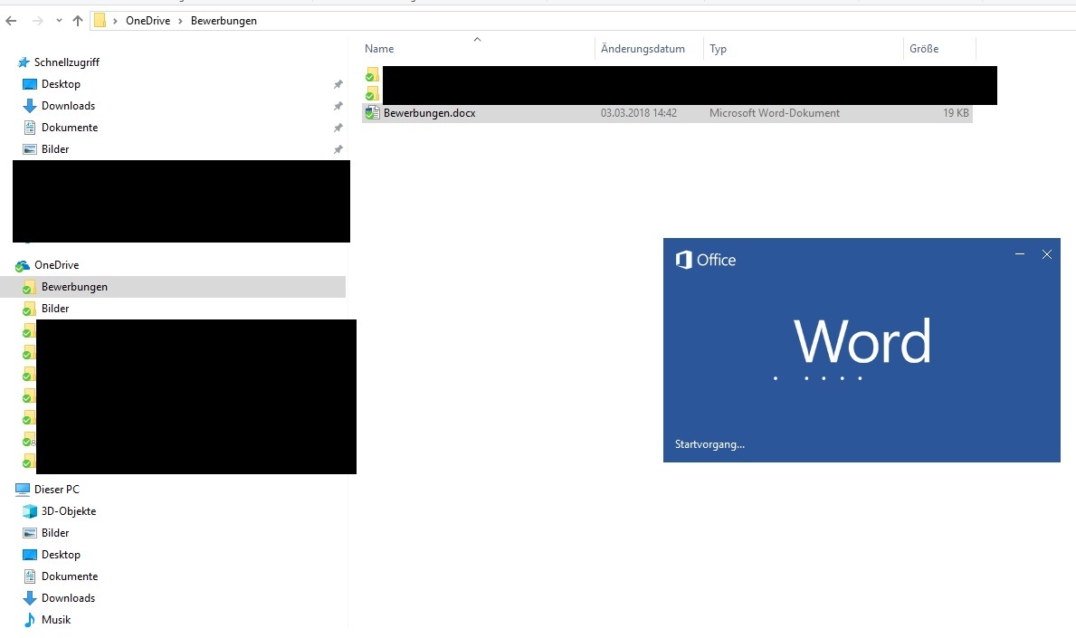The image size is (1076, 638).
Task: Open Dokumente under Dieser PC
Action: point(70,576)
